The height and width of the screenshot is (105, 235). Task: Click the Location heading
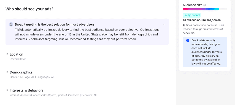(x=17, y=54)
